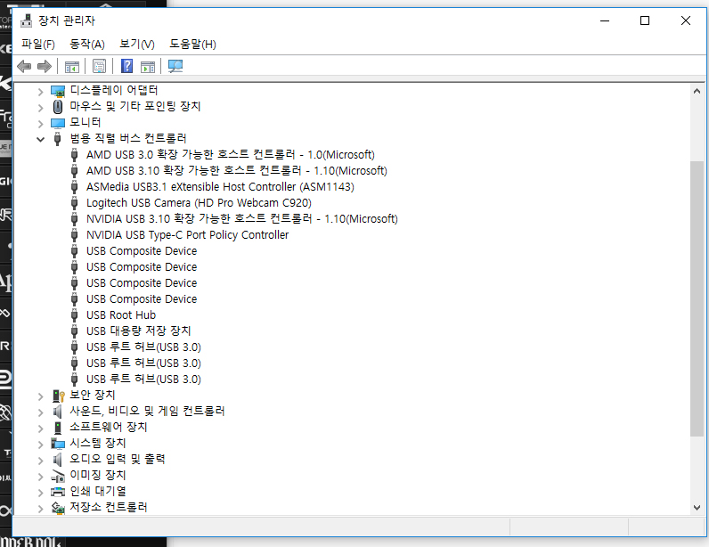Open the 파일(F) menu
Image resolution: width=709 pixels, height=547 pixels.
click(38, 44)
